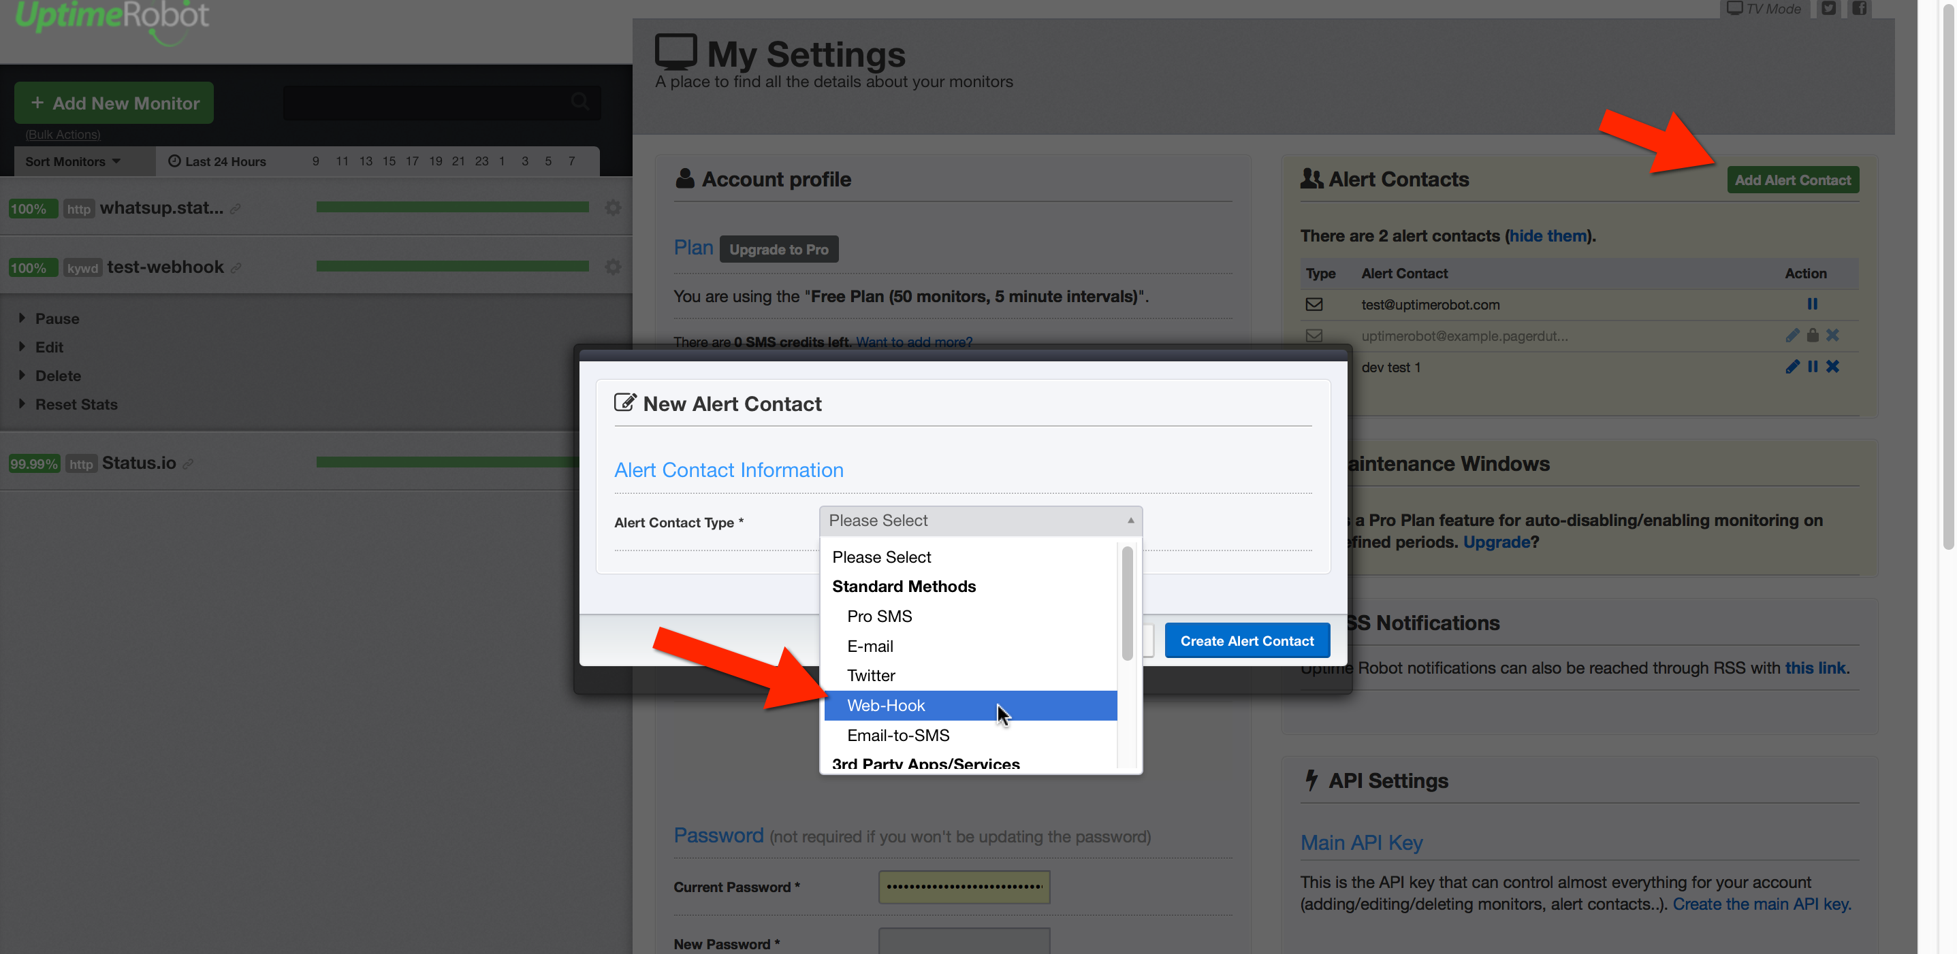The width and height of the screenshot is (1957, 954).
Task: Click the 'Main API Key' heading
Action: pos(1361,842)
